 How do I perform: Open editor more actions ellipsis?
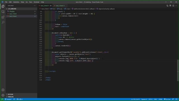(176, 6)
